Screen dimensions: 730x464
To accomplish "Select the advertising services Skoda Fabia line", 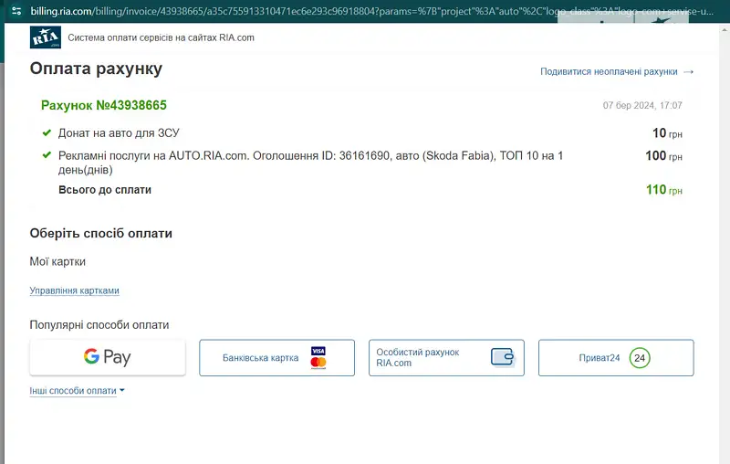I will (310, 163).
